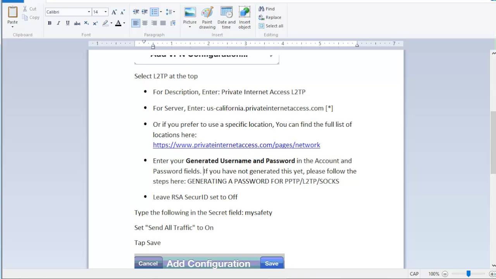Image resolution: width=496 pixels, height=279 pixels.
Task: Click the Insert object icon
Action: point(245,12)
